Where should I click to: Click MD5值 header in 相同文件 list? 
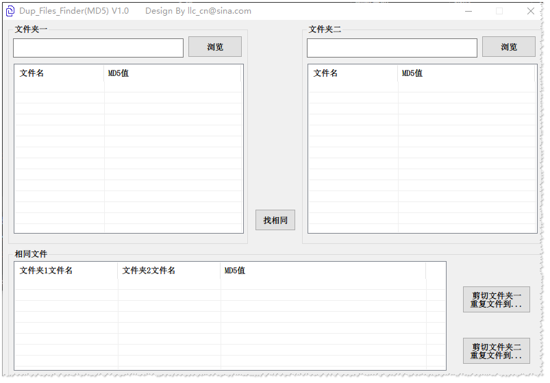pos(323,271)
